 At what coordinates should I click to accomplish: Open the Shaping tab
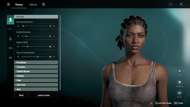(x=19, y=5)
